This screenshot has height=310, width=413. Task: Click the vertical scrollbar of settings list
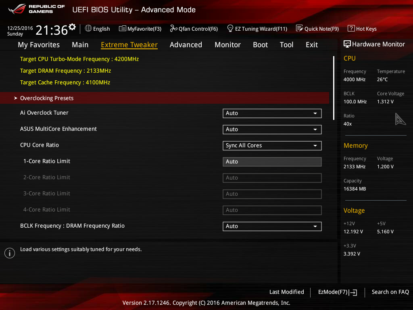tap(334, 88)
